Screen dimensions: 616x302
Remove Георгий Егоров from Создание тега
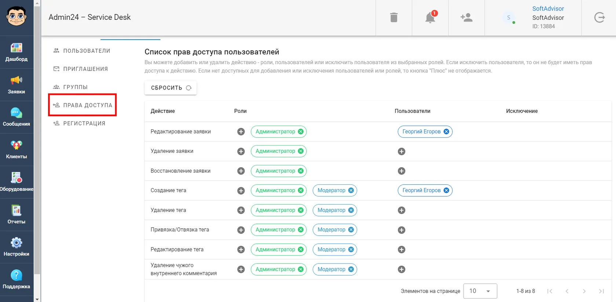pos(446,190)
